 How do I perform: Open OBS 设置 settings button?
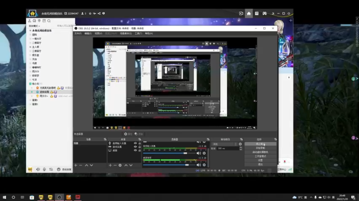[x=260, y=160]
